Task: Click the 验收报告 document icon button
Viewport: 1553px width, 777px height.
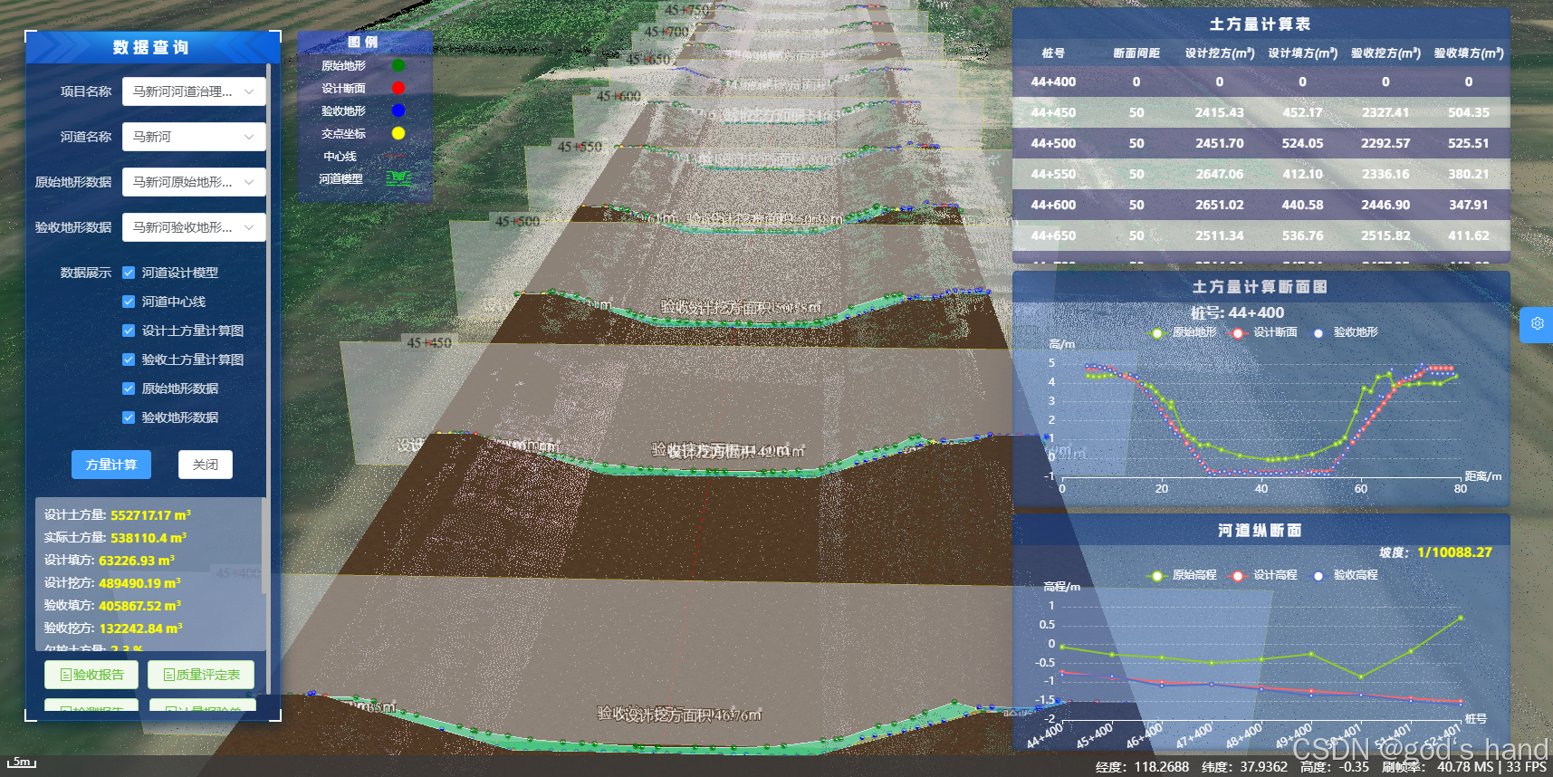Action: 91,675
